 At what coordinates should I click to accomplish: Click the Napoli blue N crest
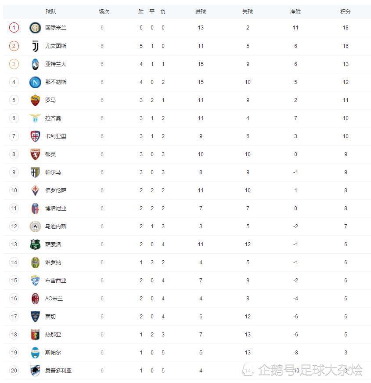35,82
